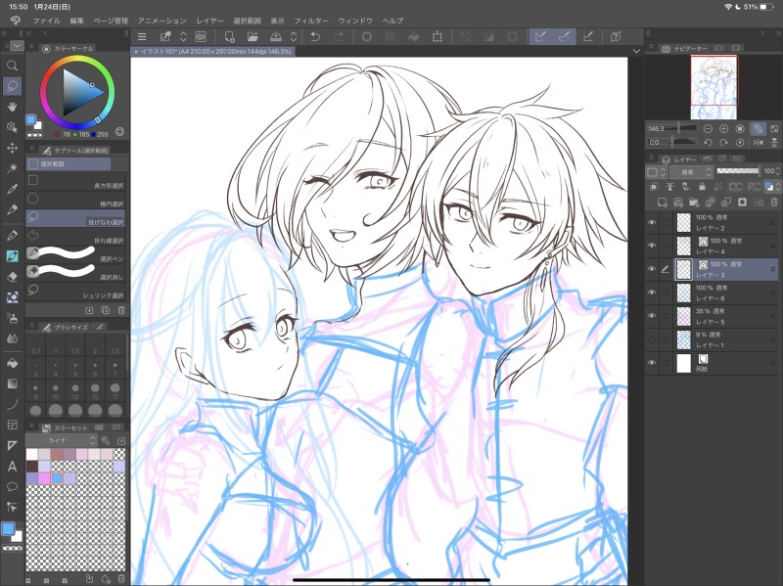
Task: Click new layer folder icon
Action: point(694,203)
